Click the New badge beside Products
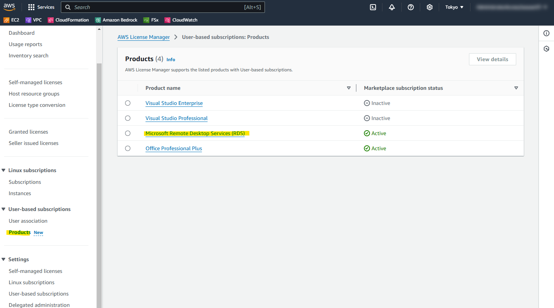The height and width of the screenshot is (308, 554). click(x=39, y=233)
